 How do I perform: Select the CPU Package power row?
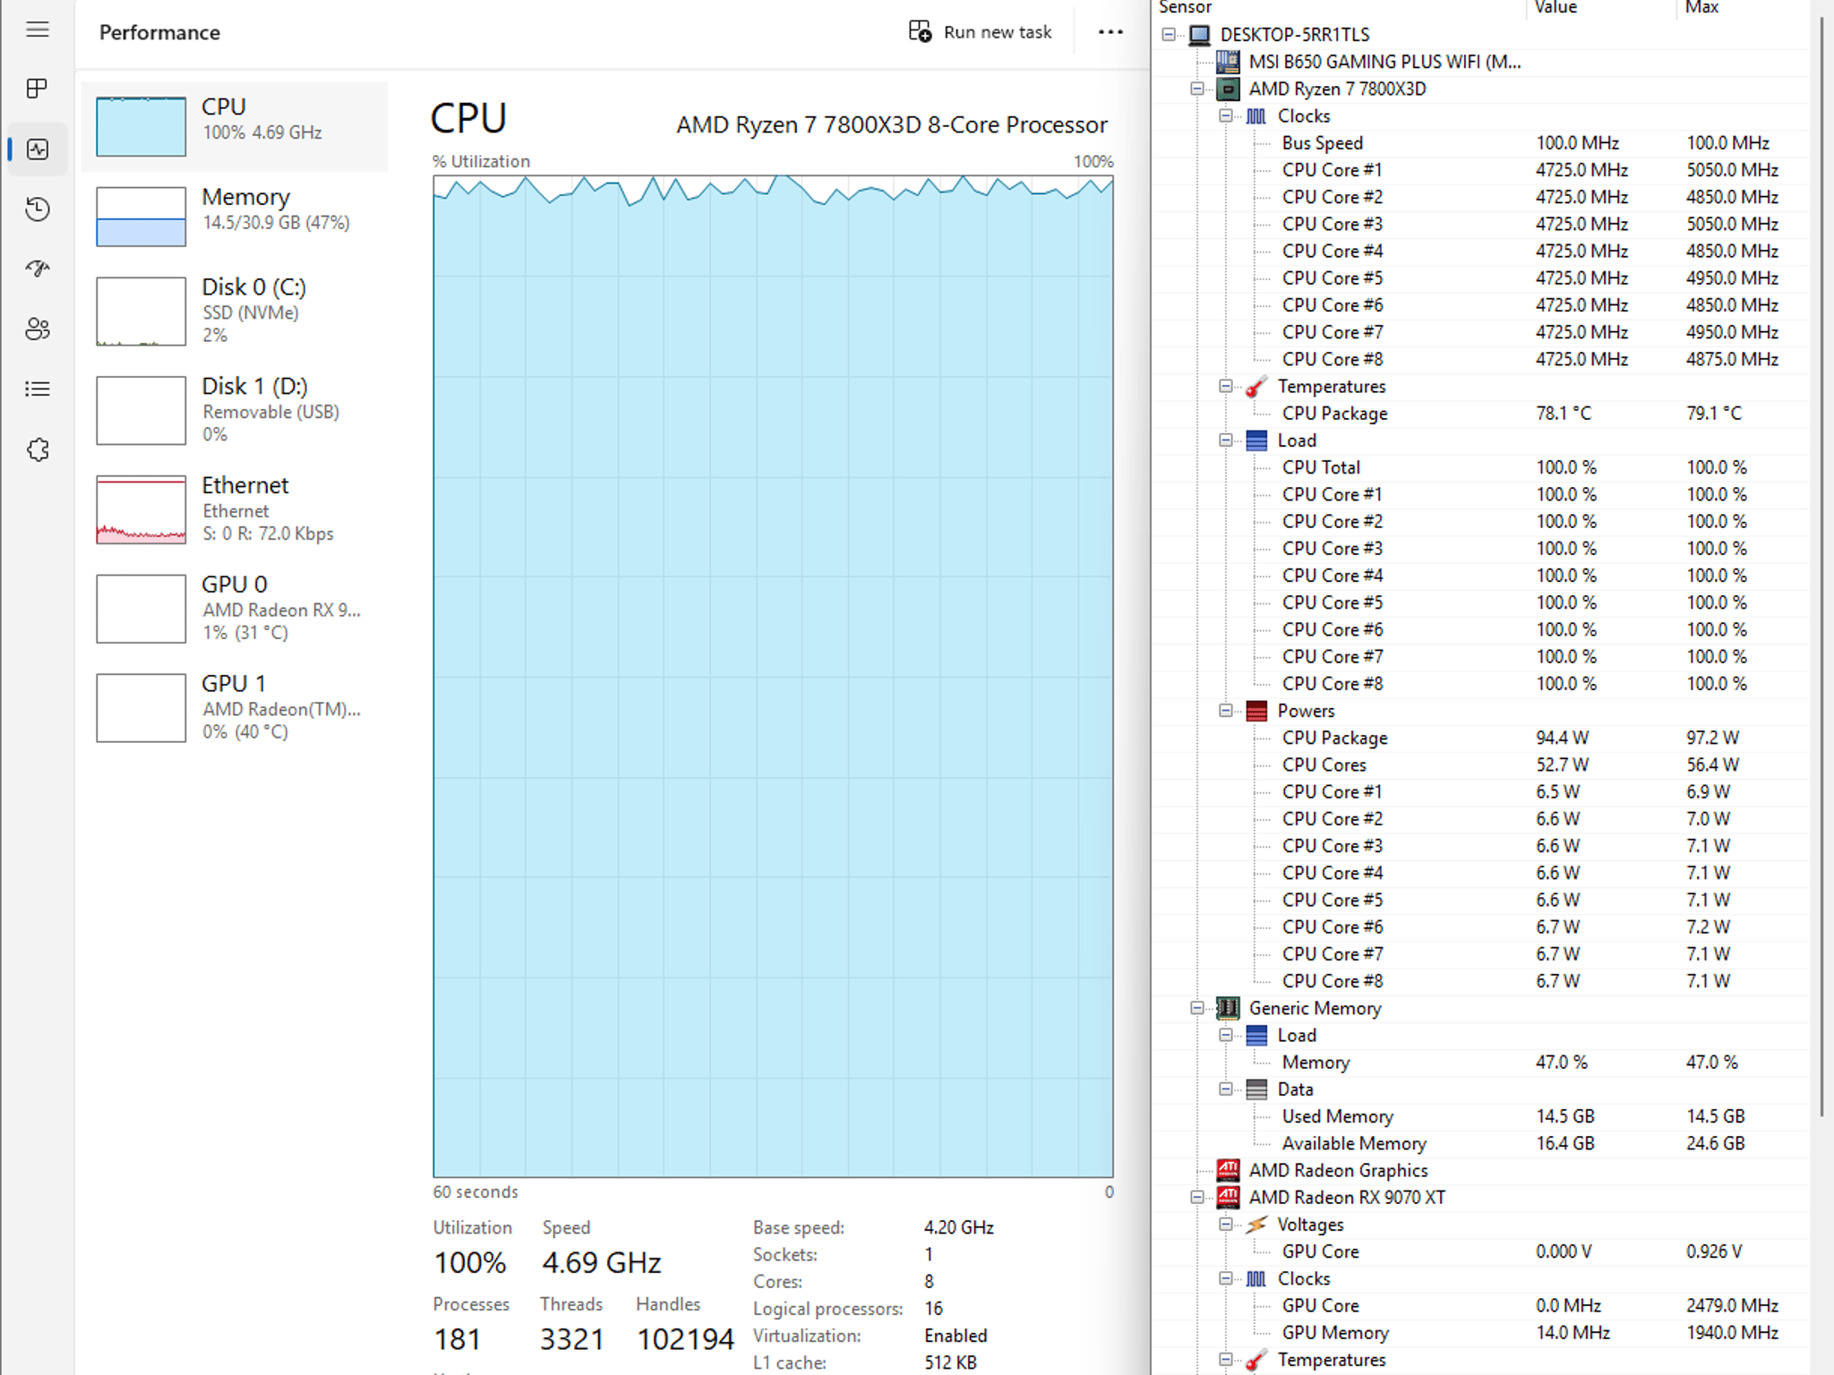pos(1481,738)
